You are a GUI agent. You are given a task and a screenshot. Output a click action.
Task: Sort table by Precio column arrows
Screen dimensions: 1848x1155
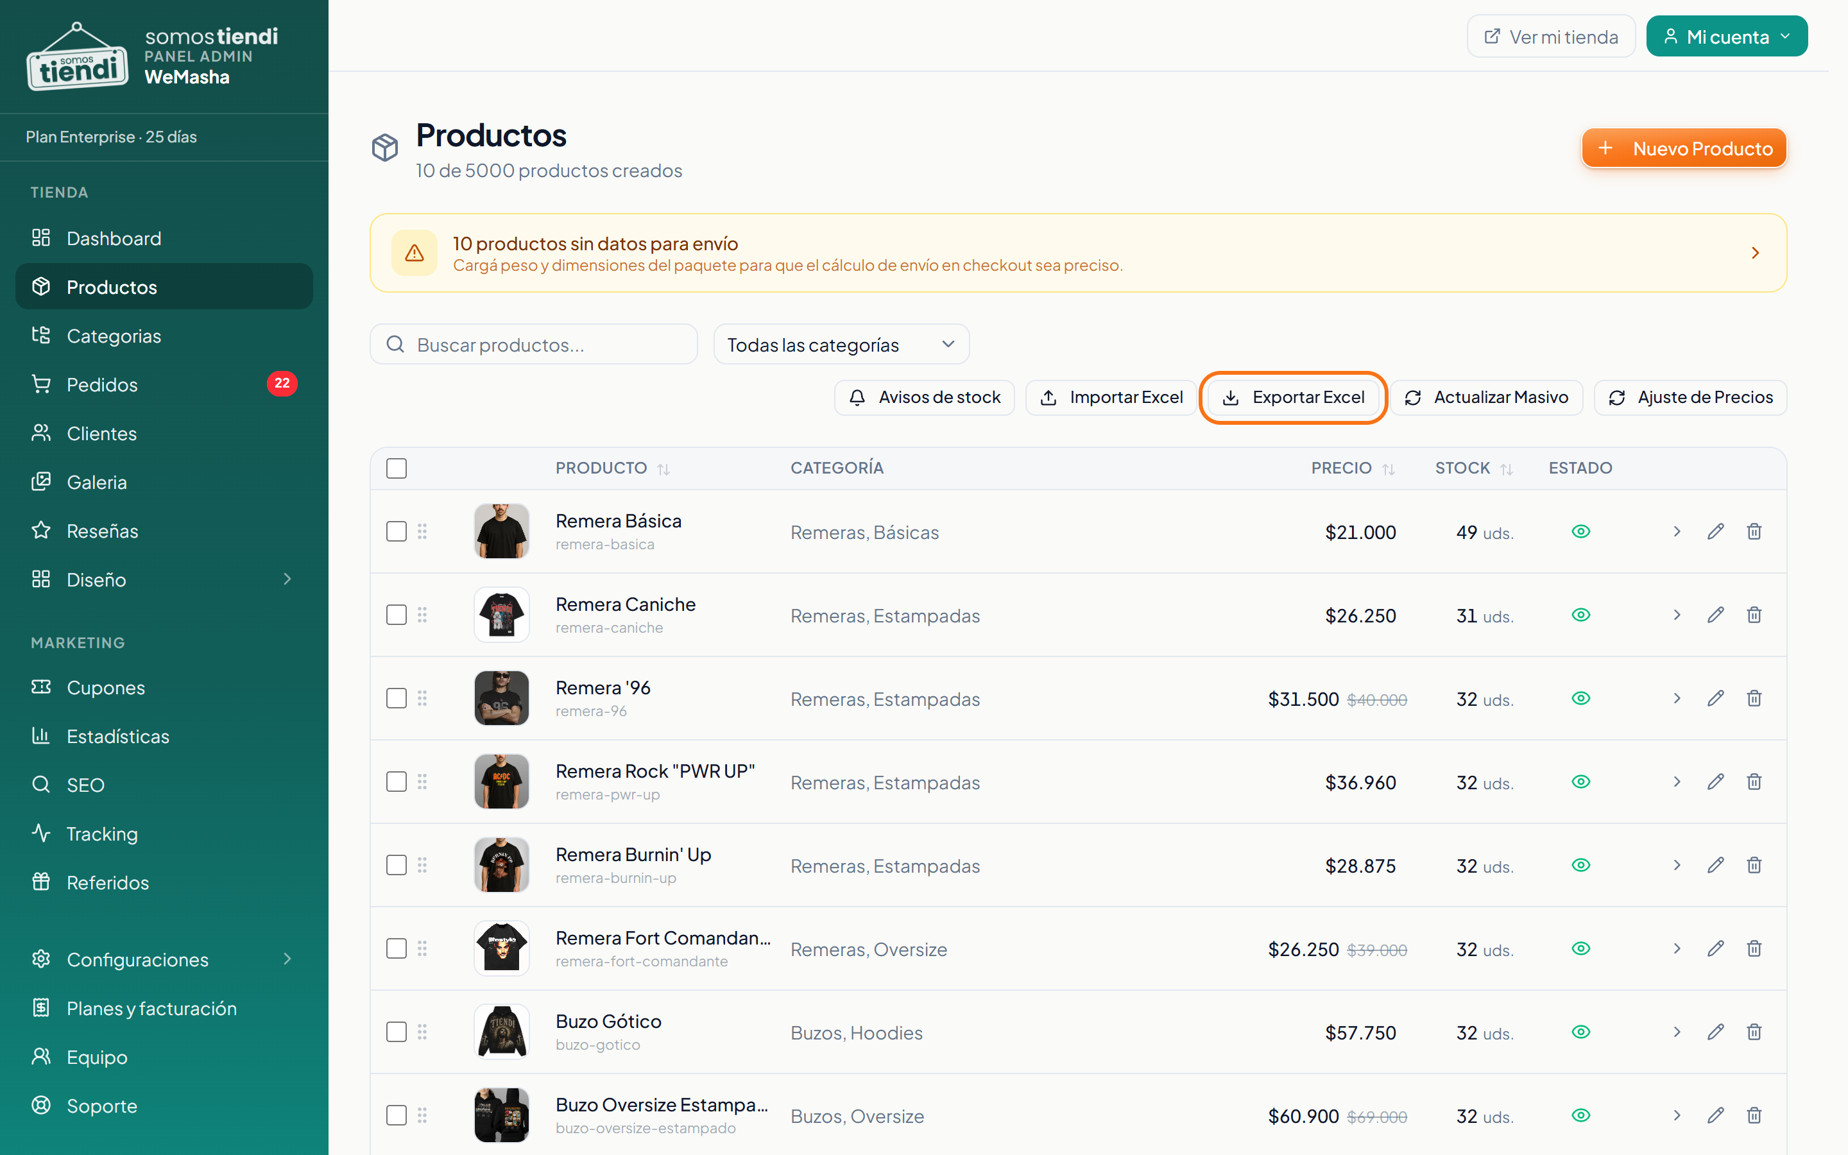pyautogui.click(x=1389, y=469)
